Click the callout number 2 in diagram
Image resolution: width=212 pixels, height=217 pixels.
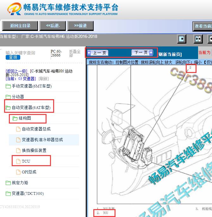(x=190, y=67)
